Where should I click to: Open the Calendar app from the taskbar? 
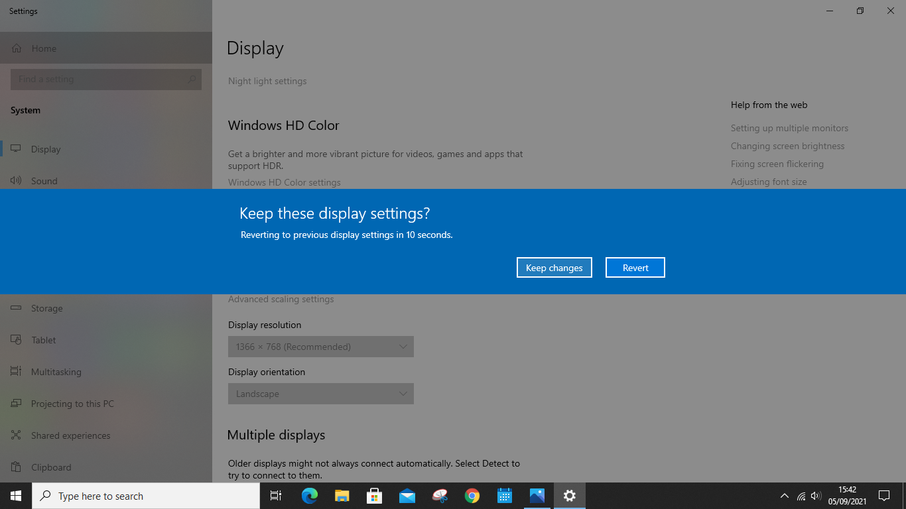pyautogui.click(x=504, y=496)
